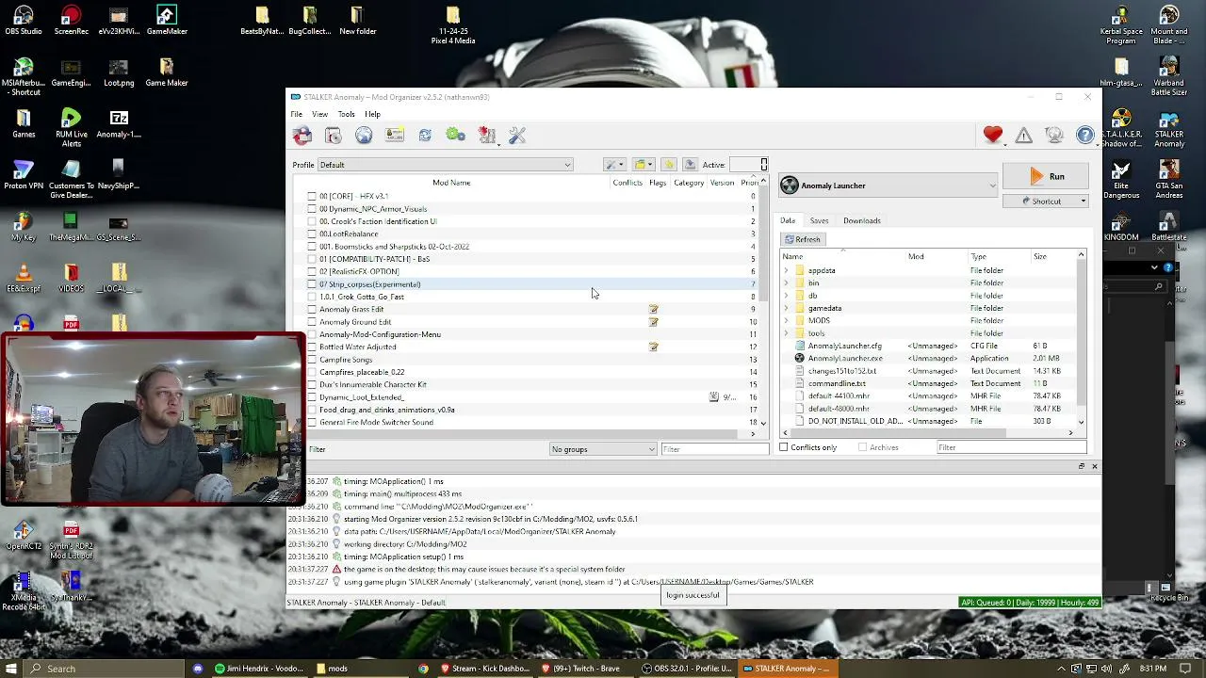The height and width of the screenshot is (678, 1206).
Task: Tick 07 Strip_corpses(Experimental) checkbox
Action: [x=312, y=284]
